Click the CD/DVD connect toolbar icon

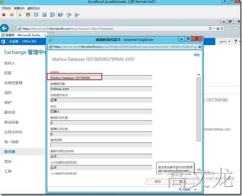[x=69, y=15]
